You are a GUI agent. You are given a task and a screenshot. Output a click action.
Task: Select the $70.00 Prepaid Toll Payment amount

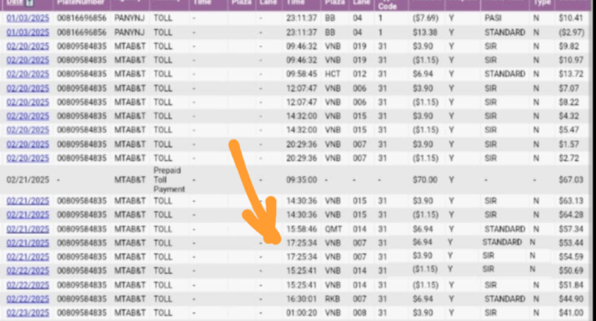[425, 180]
